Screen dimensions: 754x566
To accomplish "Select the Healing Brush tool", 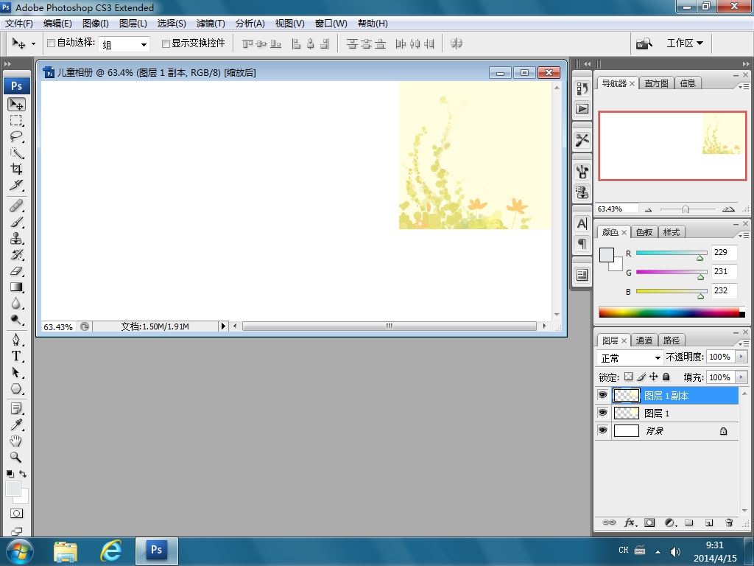I will pyautogui.click(x=17, y=206).
